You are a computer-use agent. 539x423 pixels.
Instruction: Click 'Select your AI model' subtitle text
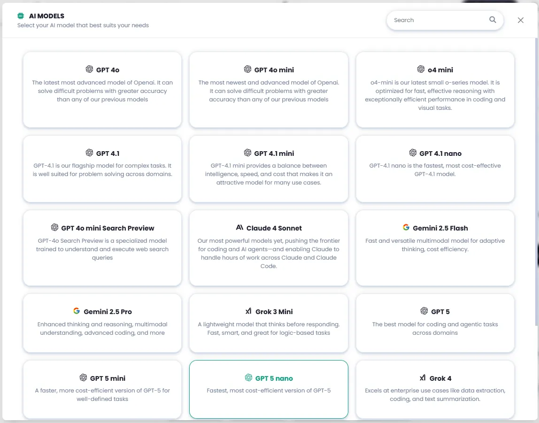[83, 25]
